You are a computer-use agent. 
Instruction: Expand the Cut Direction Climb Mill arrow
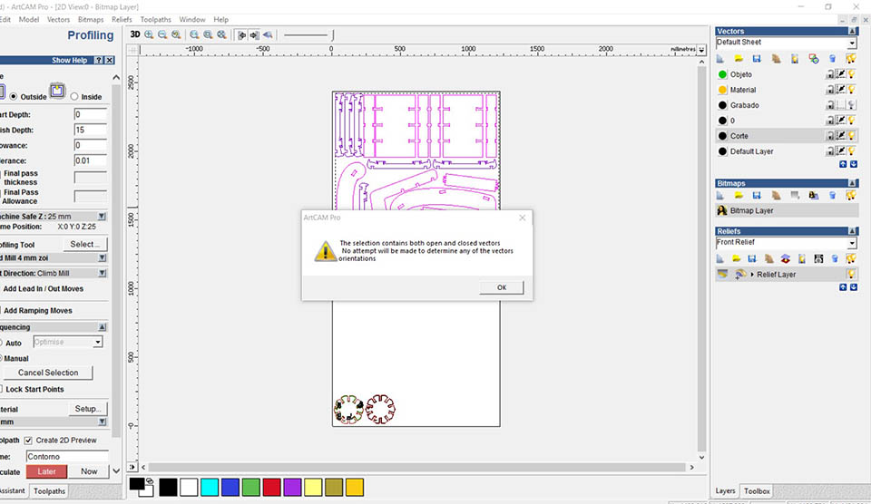coord(102,273)
